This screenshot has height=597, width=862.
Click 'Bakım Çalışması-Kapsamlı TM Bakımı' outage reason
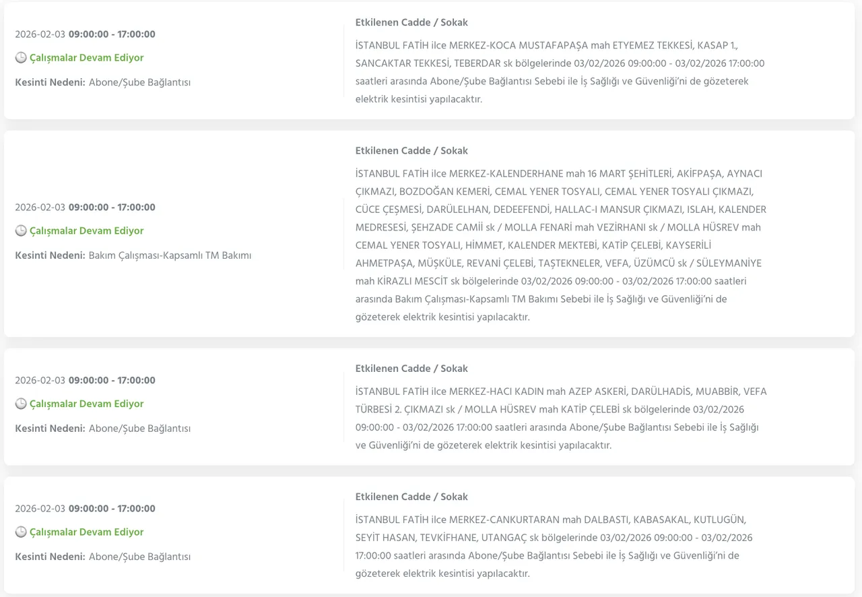[170, 256]
